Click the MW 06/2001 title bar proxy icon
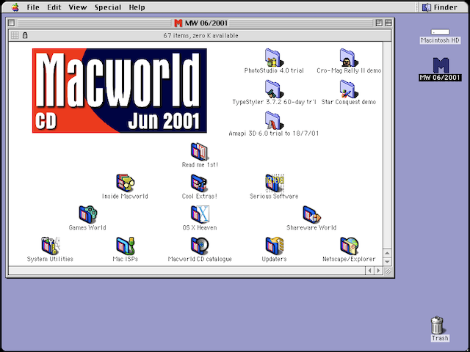 [x=178, y=23]
